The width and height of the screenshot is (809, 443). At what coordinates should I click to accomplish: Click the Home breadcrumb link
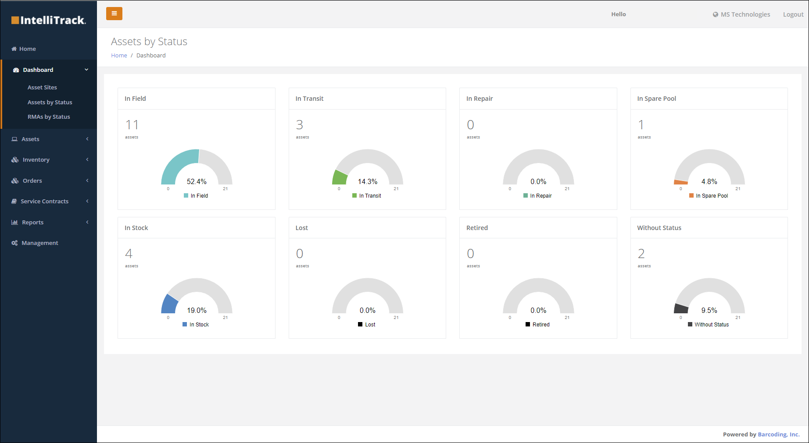pos(119,56)
